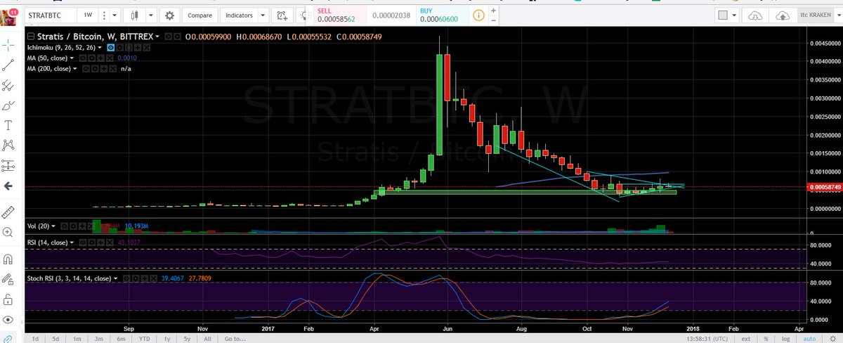Toggle MA (200, close) visibility eye
This screenshot has height=343, width=843.
click(x=86, y=69)
